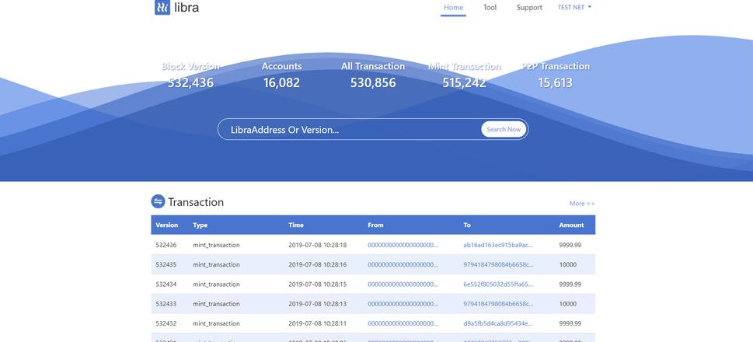This screenshot has height=342, width=753.
Task: Click the Amount column header
Action: [571, 225]
